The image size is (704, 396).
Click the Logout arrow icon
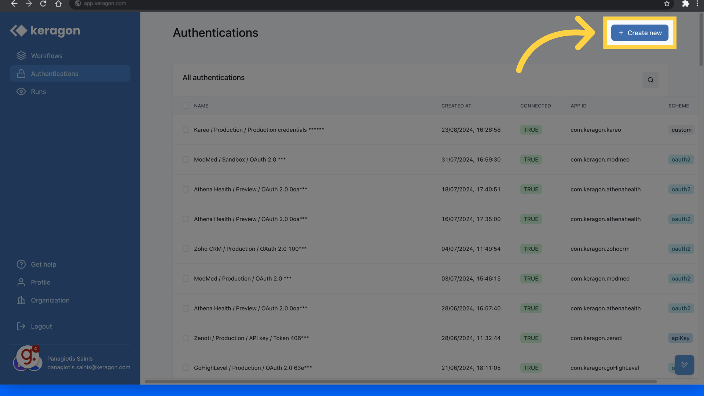click(21, 326)
